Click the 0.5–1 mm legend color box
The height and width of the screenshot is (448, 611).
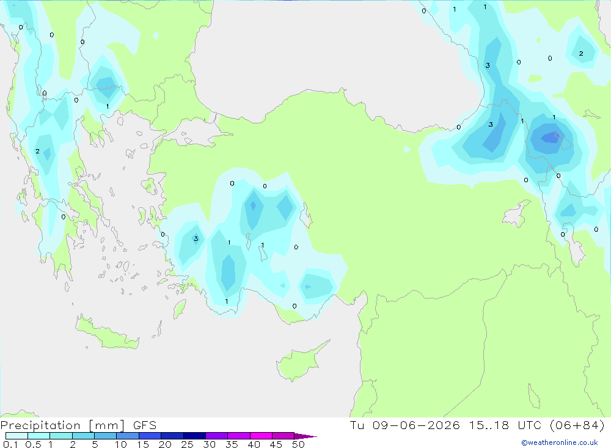(38, 436)
